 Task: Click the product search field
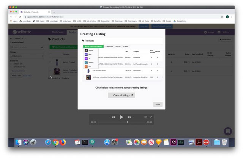27,47
